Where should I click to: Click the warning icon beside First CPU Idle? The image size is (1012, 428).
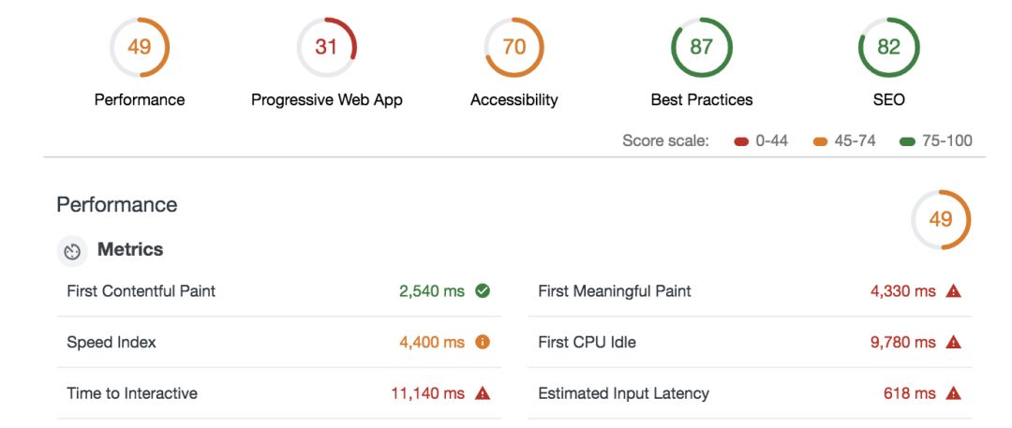(954, 343)
